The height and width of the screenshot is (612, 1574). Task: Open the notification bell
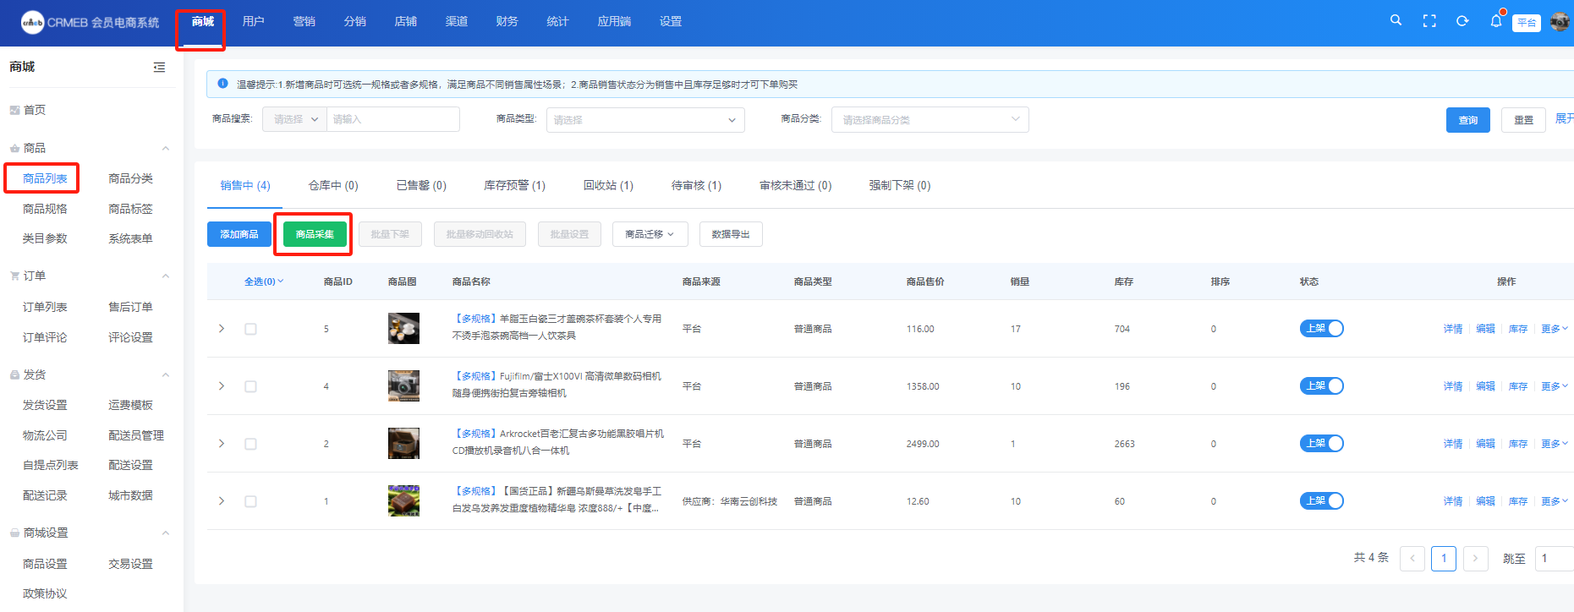click(1495, 21)
